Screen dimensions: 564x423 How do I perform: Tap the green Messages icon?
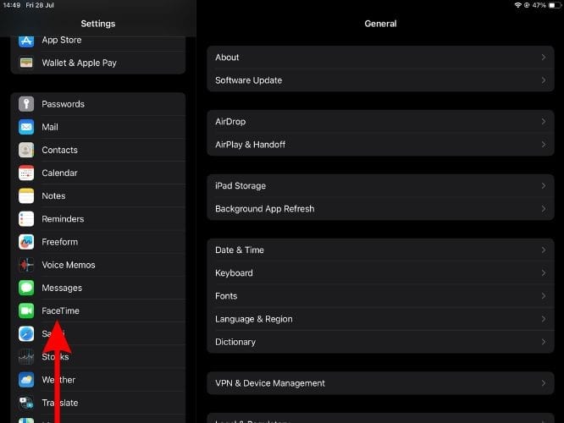pos(26,288)
